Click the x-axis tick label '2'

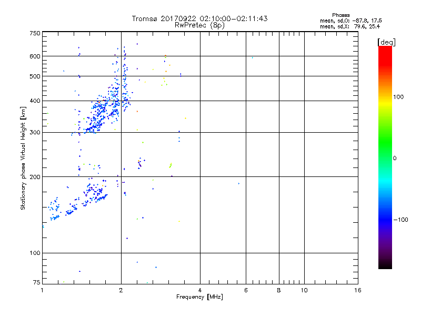point(121,290)
